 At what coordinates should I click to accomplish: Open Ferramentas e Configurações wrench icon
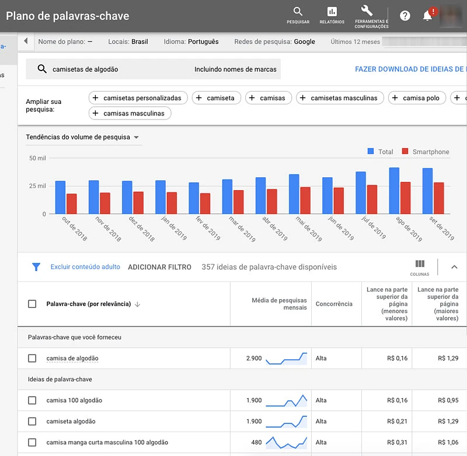point(367,10)
